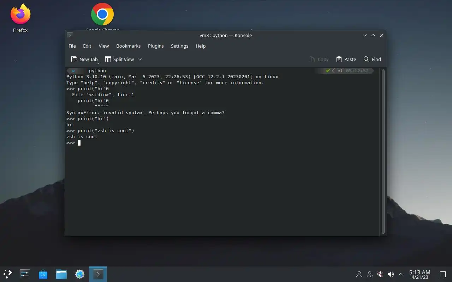Viewport: 452px width, 282px height.
Task: Open the Plugins menu
Action: coord(156,46)
